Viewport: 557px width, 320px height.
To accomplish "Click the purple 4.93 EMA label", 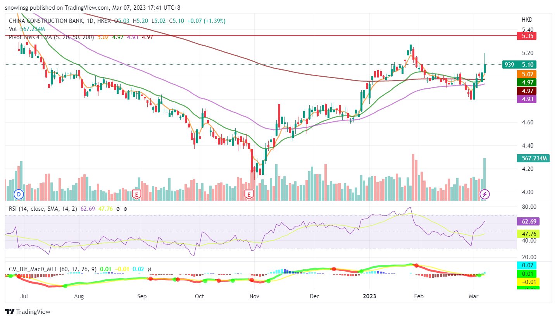I will tap(527, 99).
